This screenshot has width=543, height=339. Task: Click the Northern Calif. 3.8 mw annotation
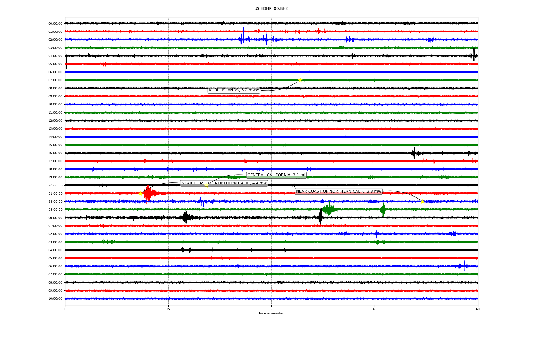tap(338, 192)
